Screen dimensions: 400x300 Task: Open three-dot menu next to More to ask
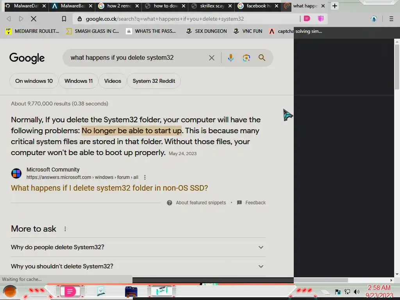[x=65, y=229]
